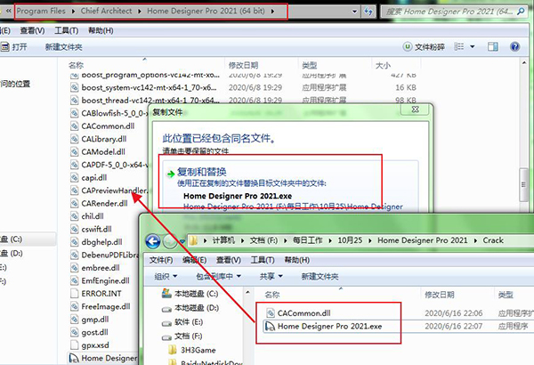Select ERROR.INT file icon

(x=74, y=294)
